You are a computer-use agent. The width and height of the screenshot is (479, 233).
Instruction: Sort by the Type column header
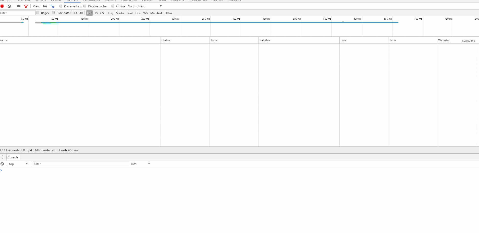(234, 40)
